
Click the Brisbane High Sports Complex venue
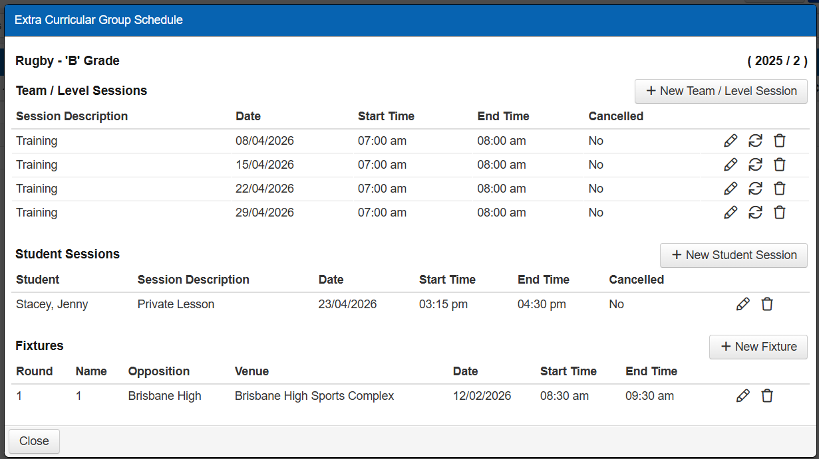click(314, 396)
